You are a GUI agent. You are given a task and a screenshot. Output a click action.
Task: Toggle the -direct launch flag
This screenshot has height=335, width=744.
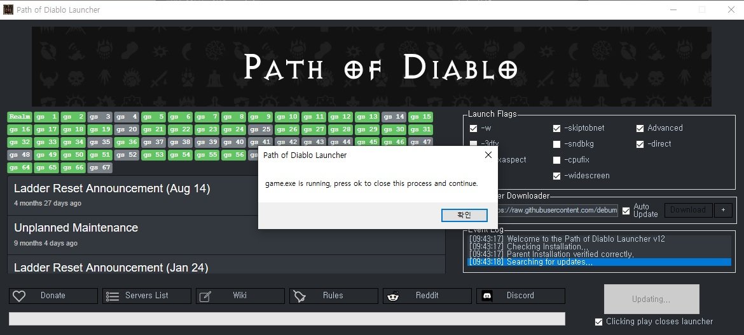[x=640, y=144]
